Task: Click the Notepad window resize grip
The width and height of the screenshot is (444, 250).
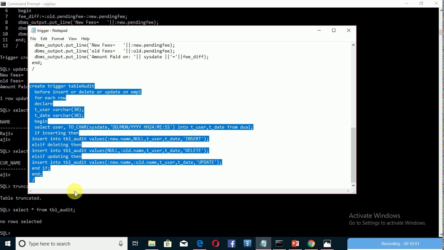Action: pos(353,191)
